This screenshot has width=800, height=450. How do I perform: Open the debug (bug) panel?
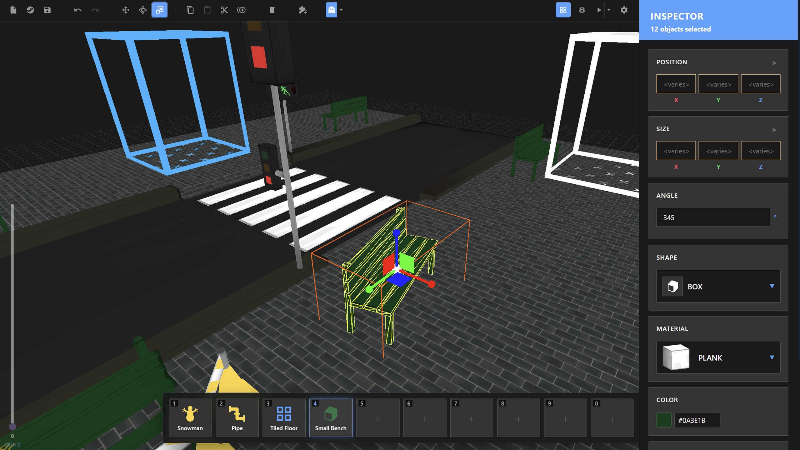coord(582,10)
